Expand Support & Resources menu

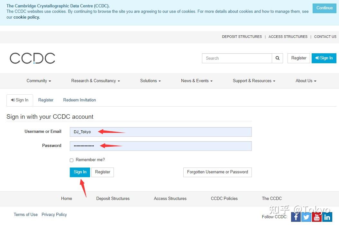(x=254, y=81)
